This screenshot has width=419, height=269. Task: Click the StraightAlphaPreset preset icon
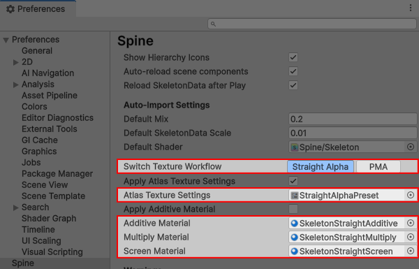295,196
